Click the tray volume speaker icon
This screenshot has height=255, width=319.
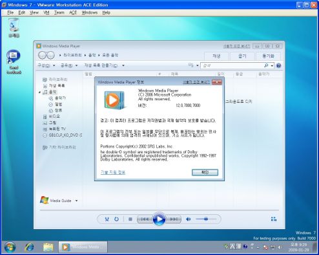click(x=280, y=247)
